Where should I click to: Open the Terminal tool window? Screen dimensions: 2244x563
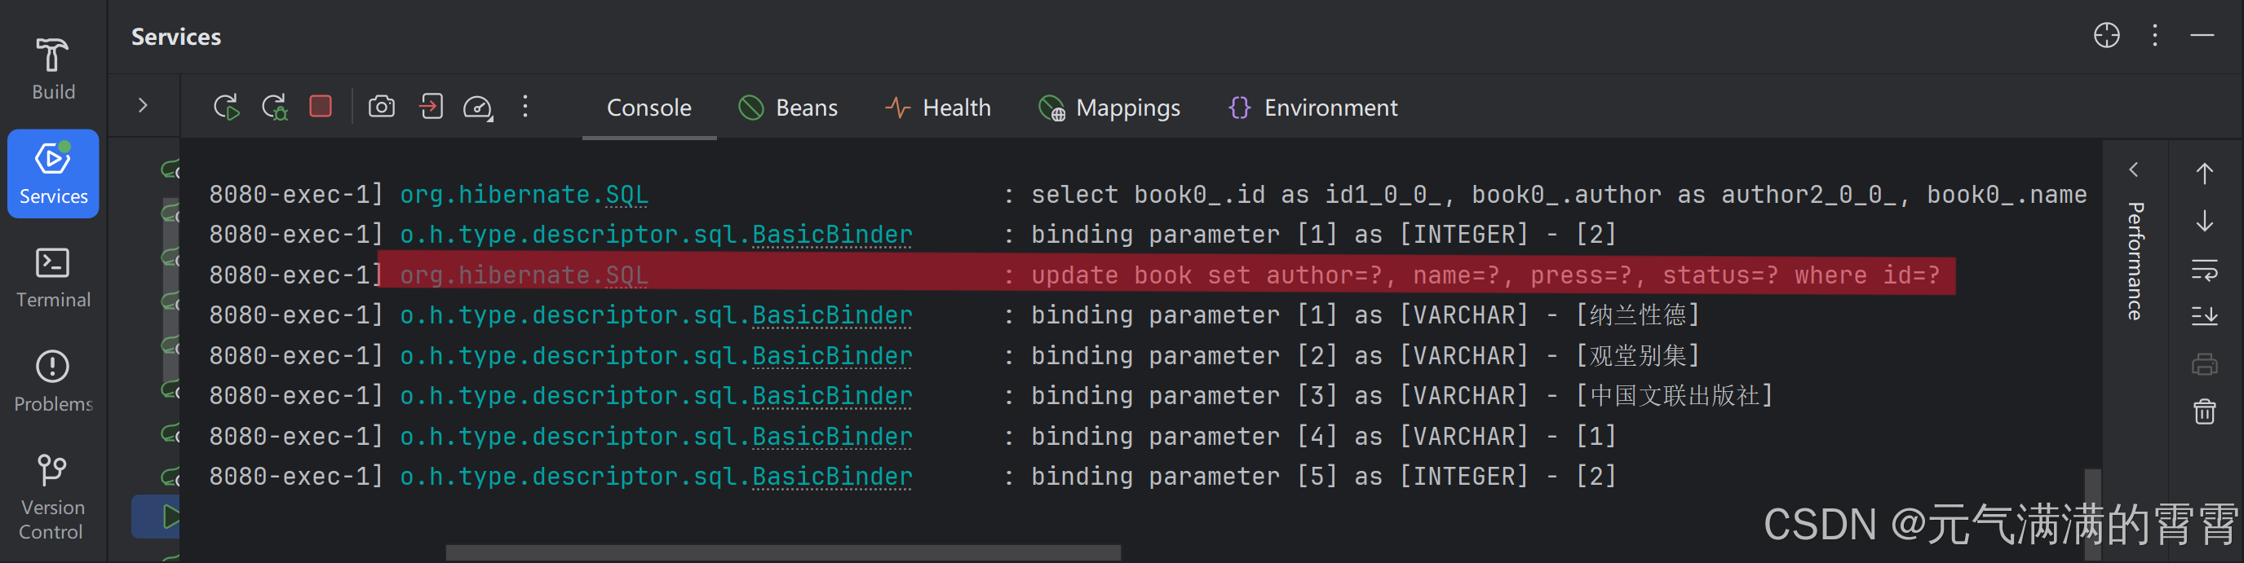pos(52,279)
